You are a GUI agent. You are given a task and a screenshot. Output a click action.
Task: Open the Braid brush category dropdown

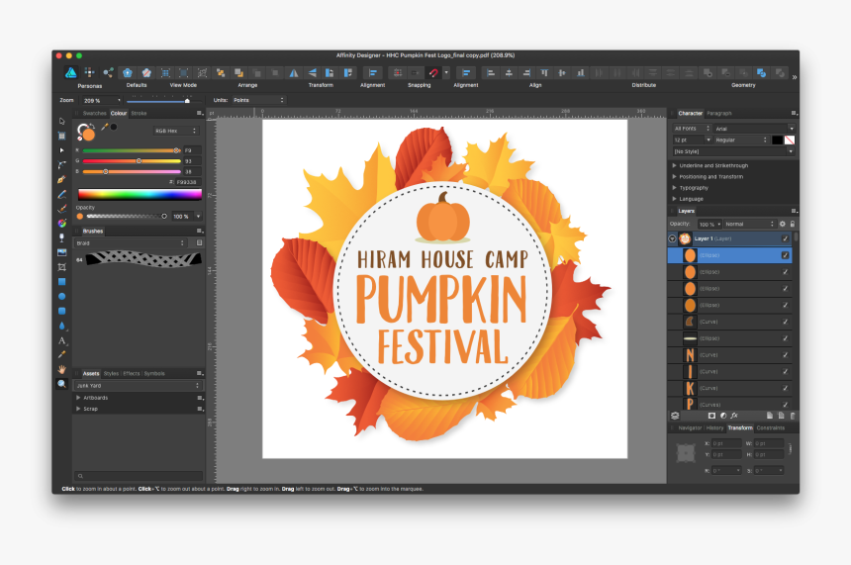pos(131,243)
